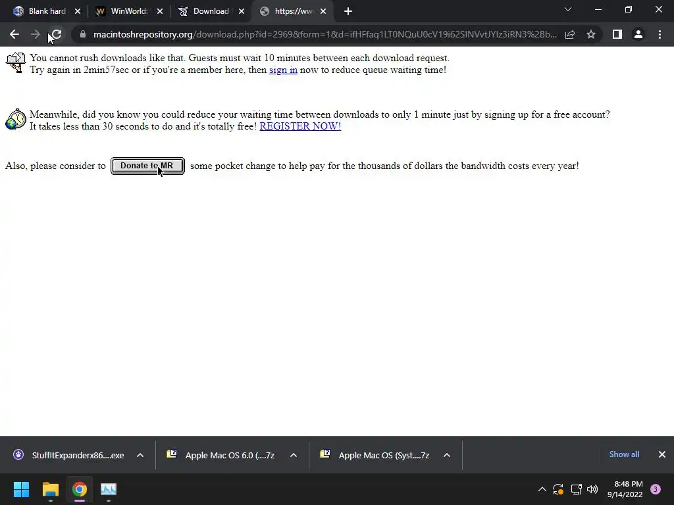Open the Apple Mac OS (Syst... download
Viewport: 674px width, 505px height.
point(375,455)
